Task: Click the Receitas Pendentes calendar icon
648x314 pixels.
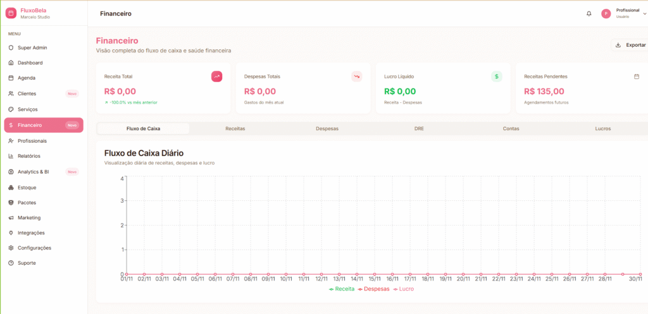Action: 637,76
